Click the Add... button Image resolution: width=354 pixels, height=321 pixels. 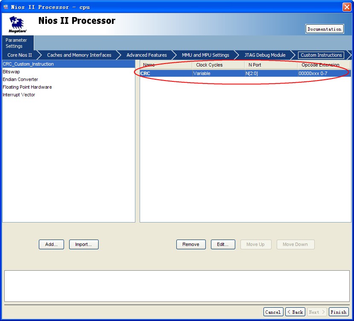(x=51, y=244)
